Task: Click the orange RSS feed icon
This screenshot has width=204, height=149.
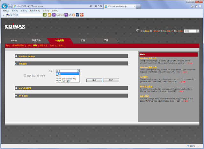Action: click(x=49, y=15)
